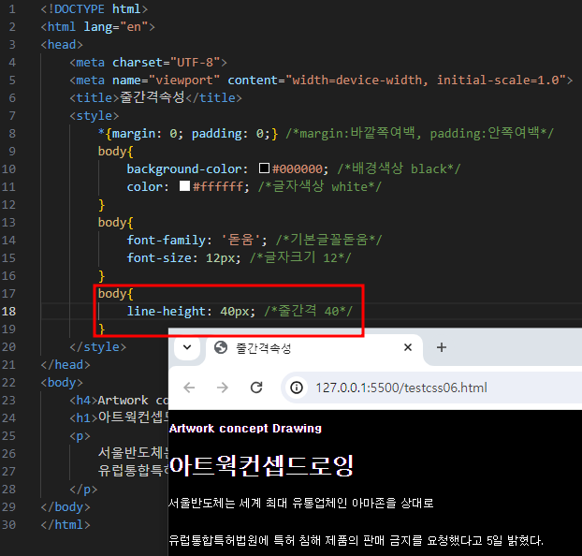582x556 pixels.
Task: Click the meta charset="UTF-8" line
Action: pos(148,63)
